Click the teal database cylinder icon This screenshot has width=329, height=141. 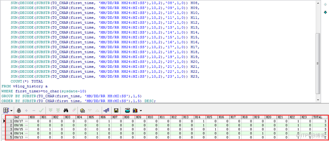127,110
